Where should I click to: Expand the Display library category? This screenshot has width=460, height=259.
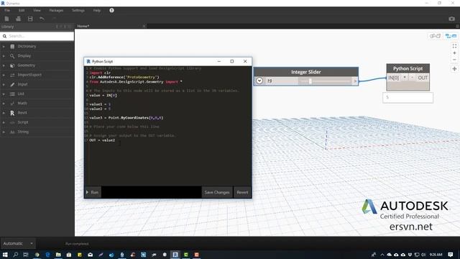coord(4,56)
